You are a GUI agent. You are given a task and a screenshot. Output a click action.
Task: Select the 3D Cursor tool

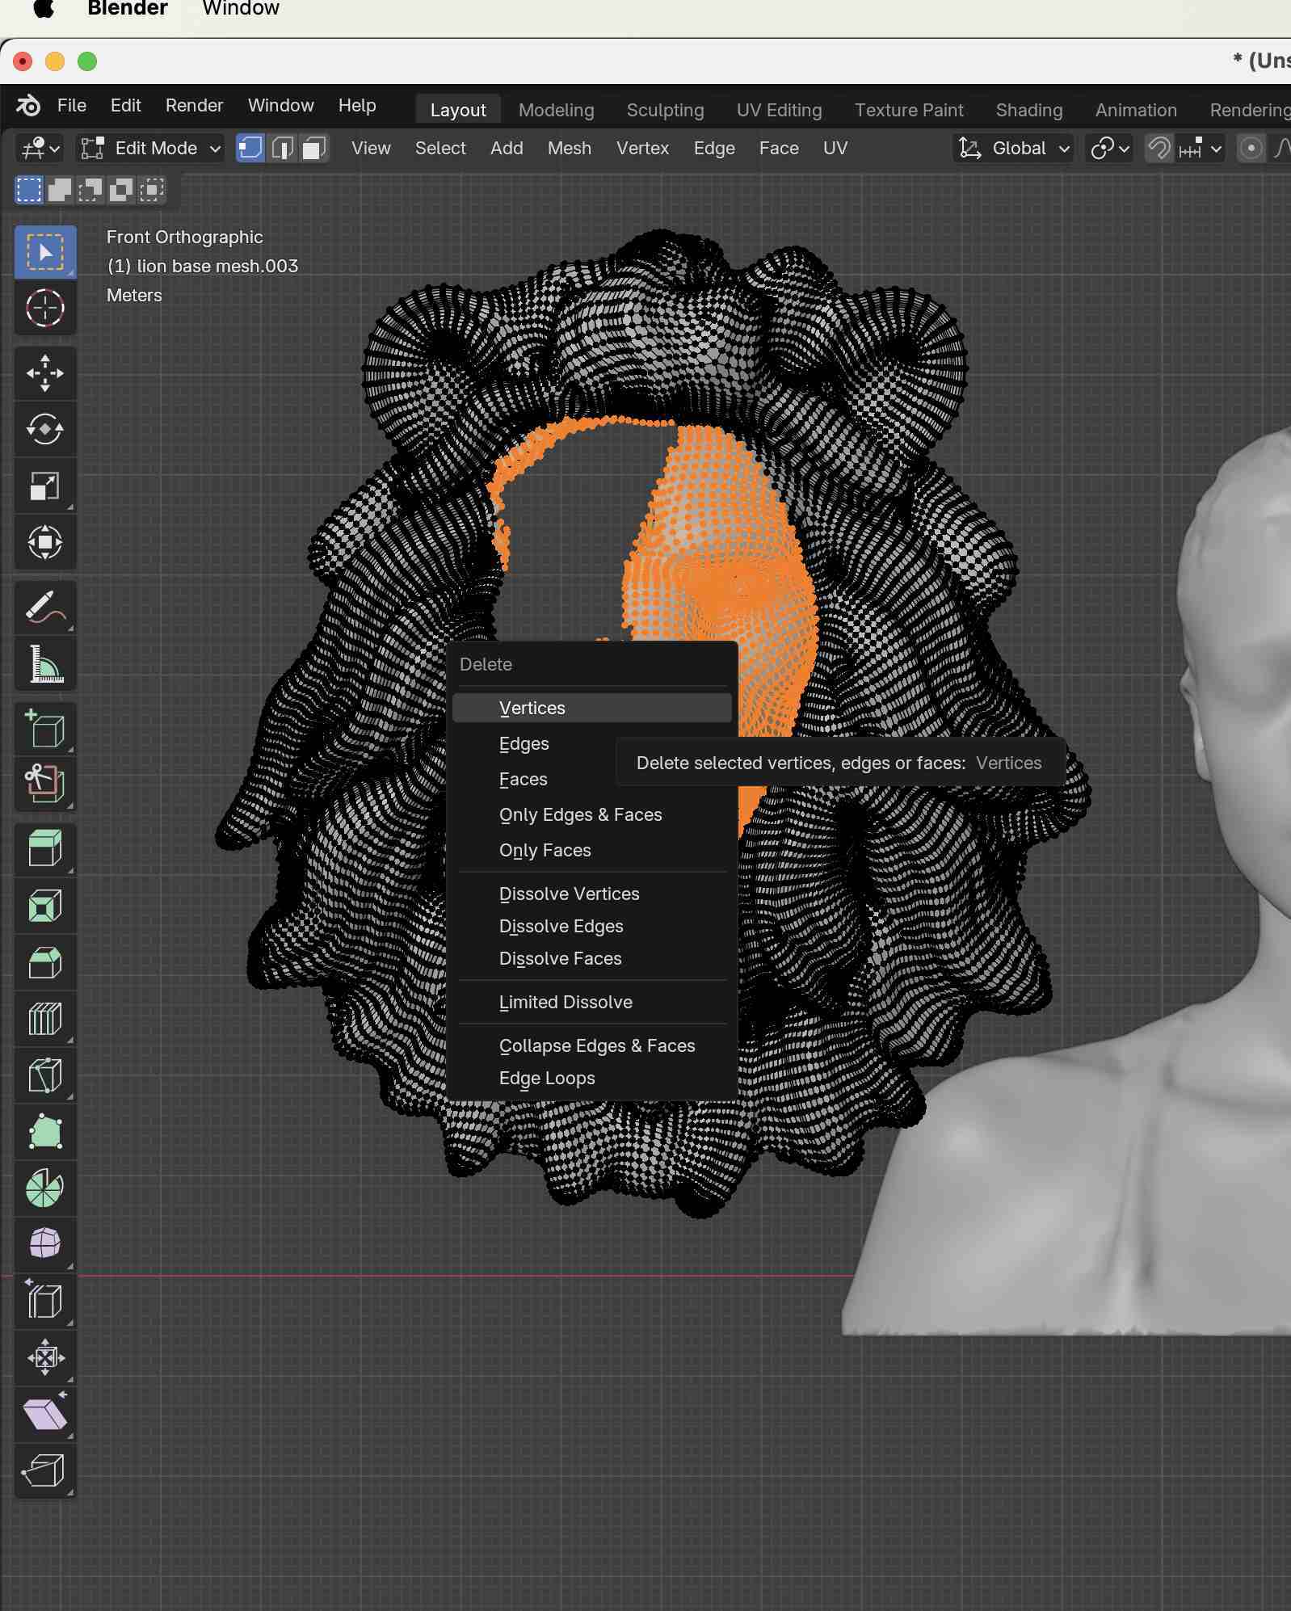[x=45, y=308]
